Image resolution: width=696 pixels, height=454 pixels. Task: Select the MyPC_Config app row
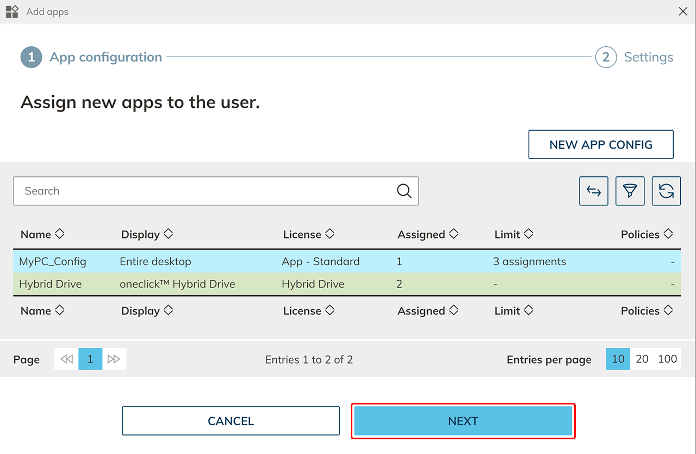[x=53, y=261]
